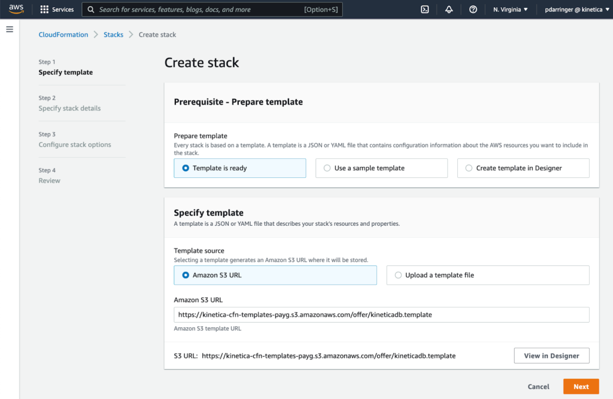Expand the pdarringer @ kinetica account menu
The width and height of the screenshot is (613, 399).
pos(573,10)
